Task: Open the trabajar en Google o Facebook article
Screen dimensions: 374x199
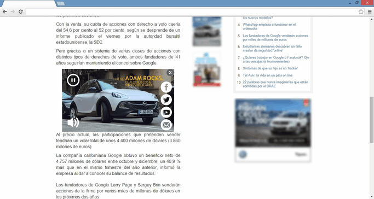Action: point(276,59)
